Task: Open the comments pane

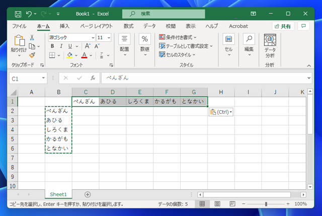Action: [x=303, y=26]
